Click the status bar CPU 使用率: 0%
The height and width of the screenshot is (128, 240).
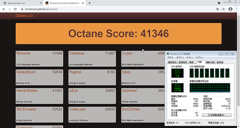click(193, 123)
